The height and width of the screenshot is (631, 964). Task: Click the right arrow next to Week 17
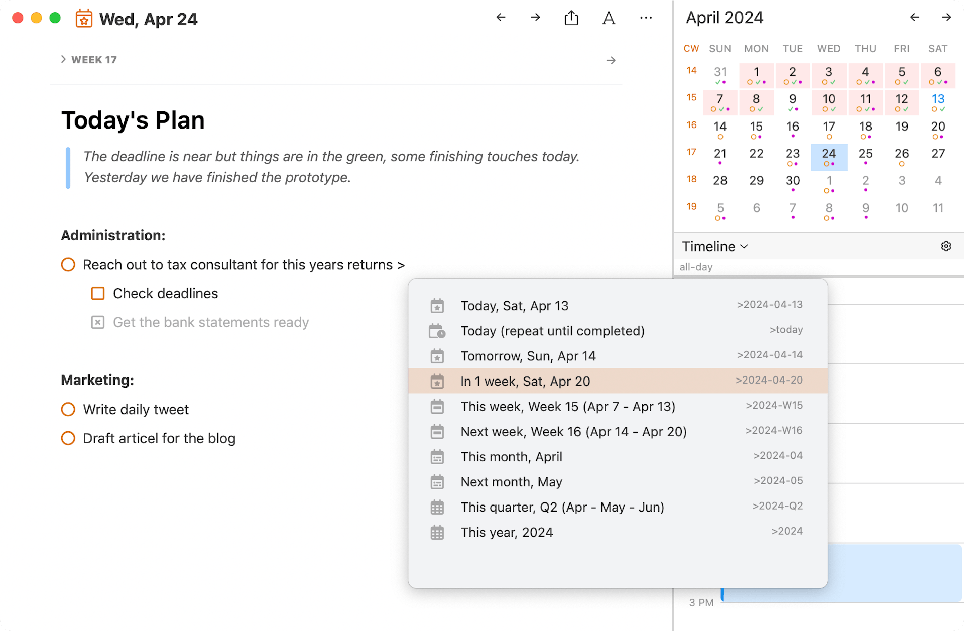click(611, 60)
